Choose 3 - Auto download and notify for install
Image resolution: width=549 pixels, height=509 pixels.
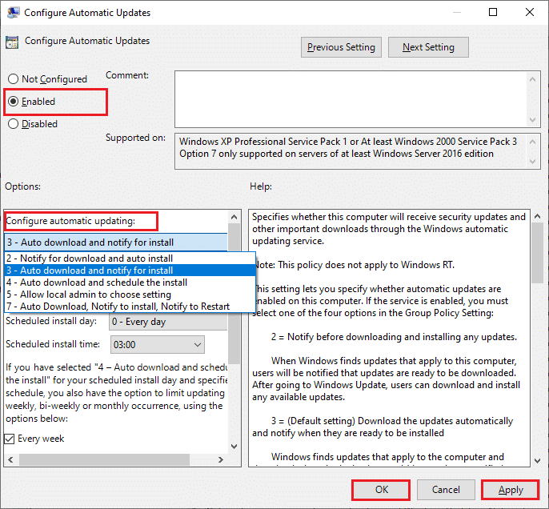[130, 271]
